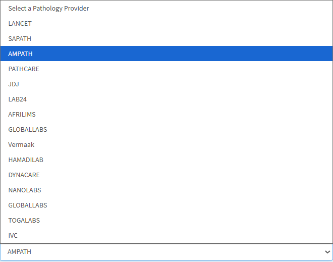The image size is (333, 262).
Task: Pick PATHCARE as pathology provider
Action: 24,69
